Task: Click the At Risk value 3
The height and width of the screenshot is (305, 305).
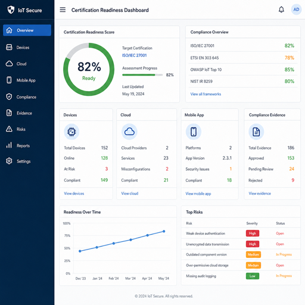Action: coord(107,169)
